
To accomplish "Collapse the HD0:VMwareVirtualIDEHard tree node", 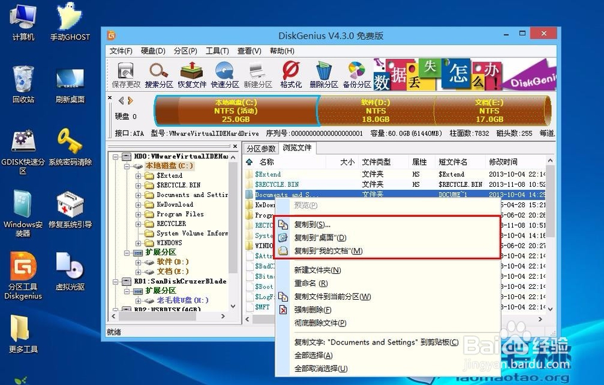I will click(115, 157).
